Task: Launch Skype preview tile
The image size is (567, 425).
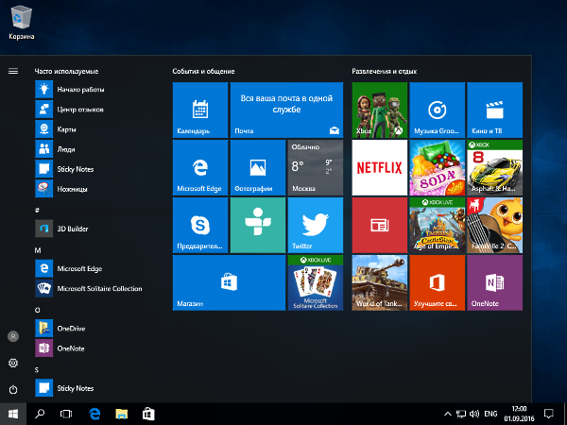Action: pos(200,225)
